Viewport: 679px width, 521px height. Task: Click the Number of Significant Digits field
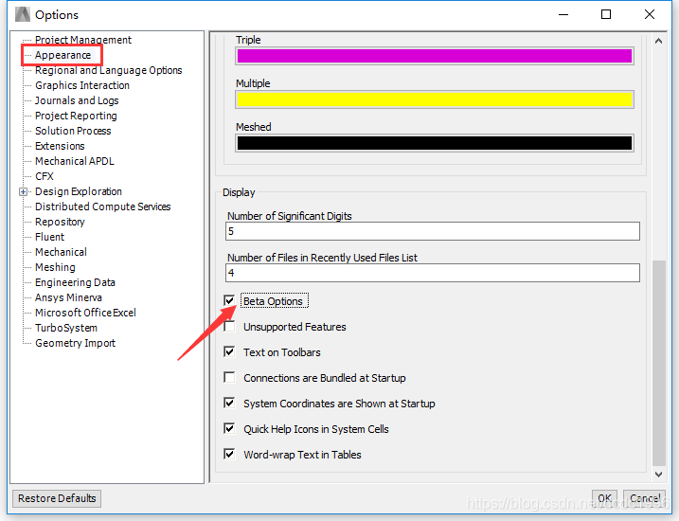pyautogui.click(x=433, y=231)
